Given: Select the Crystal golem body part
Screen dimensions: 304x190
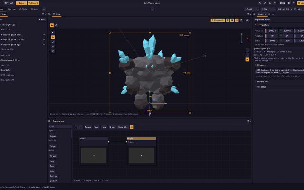Looking at the screenshot, I should point(12,35).
